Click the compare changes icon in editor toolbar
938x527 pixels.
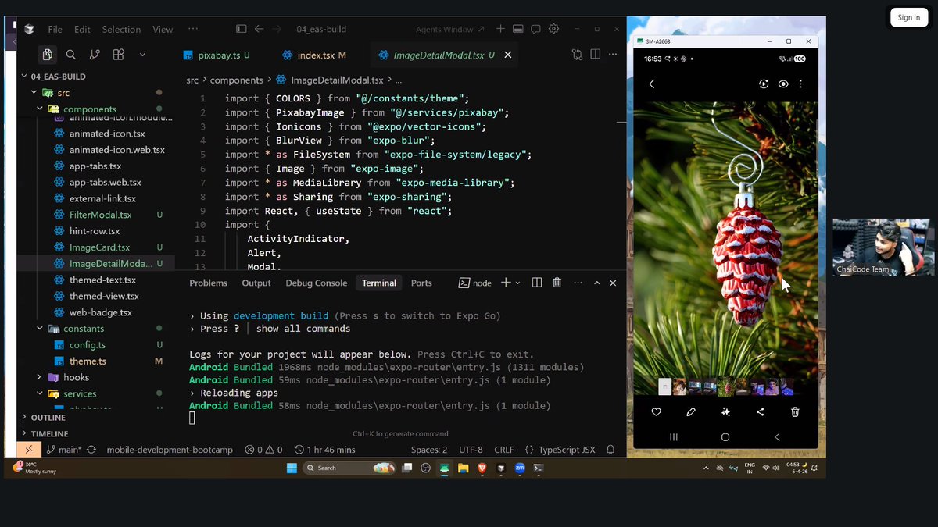pos(577,55)
